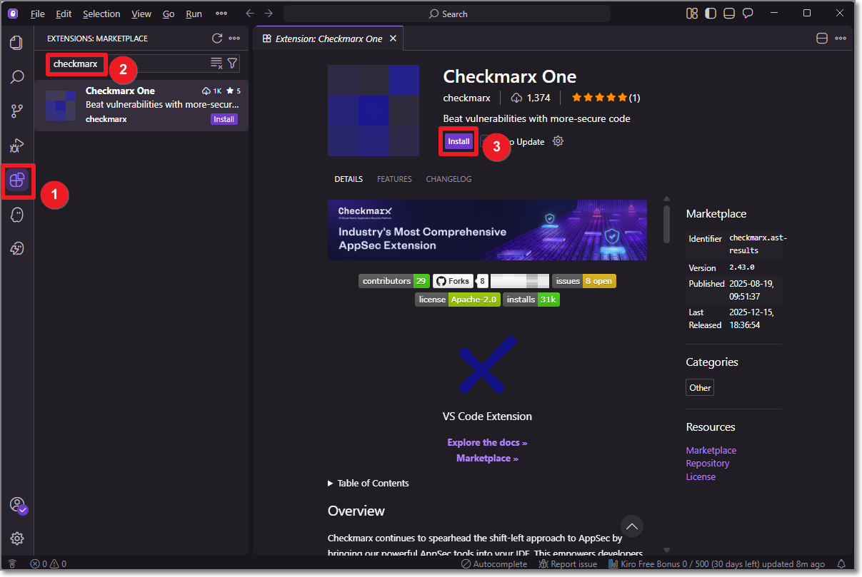Toggle the primary side bar layout button

point(710,14)
